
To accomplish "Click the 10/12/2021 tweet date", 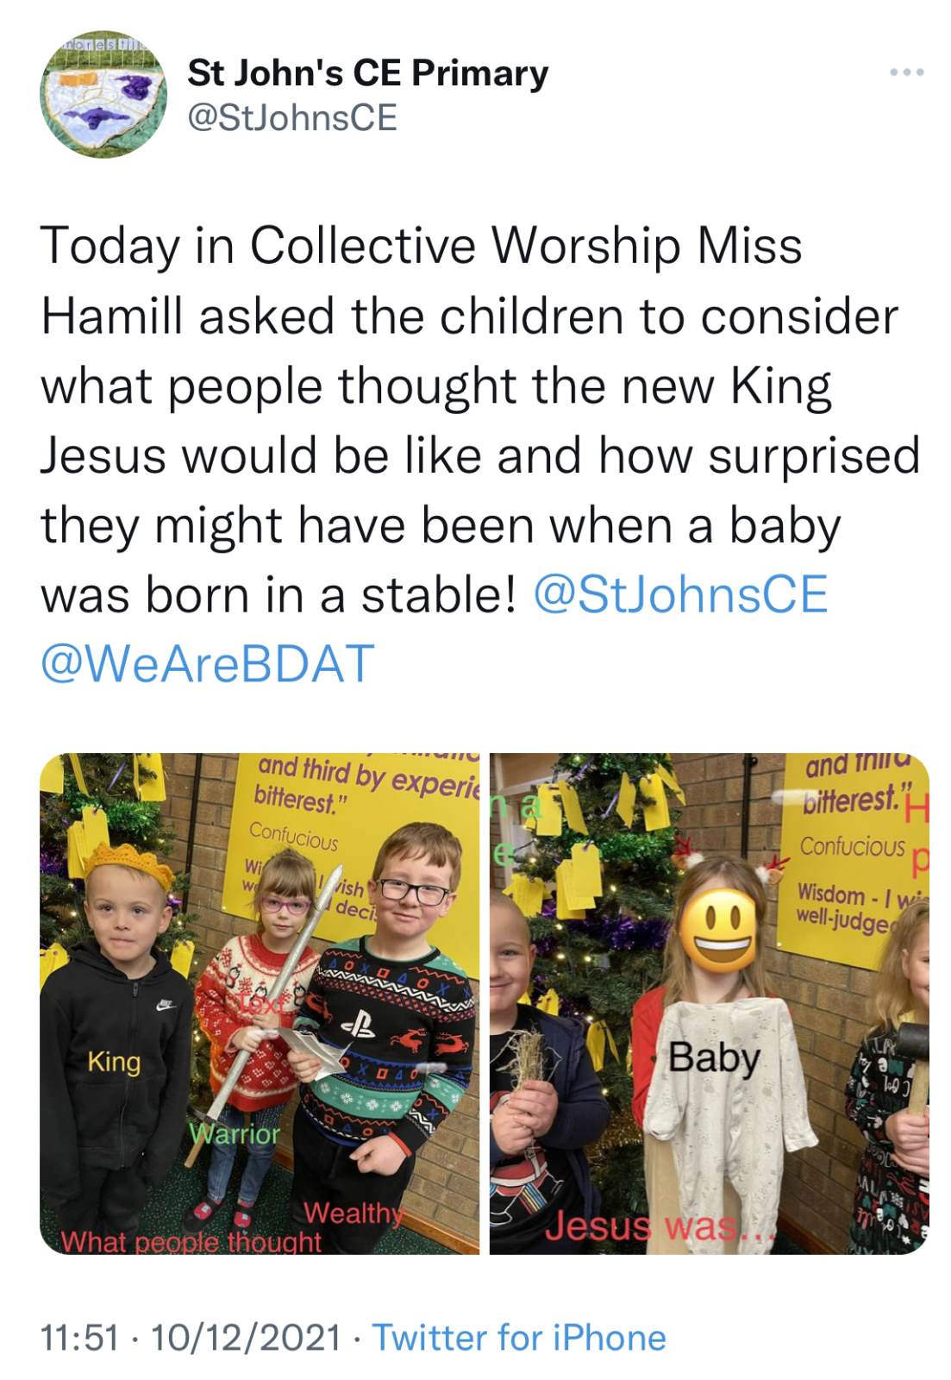I will click(247, 1338).
